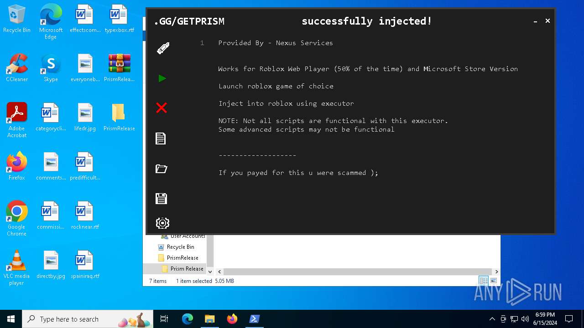Select the PrismRelease WinRAR archive icon
This screenshot has height=328, width=584.
119,68
